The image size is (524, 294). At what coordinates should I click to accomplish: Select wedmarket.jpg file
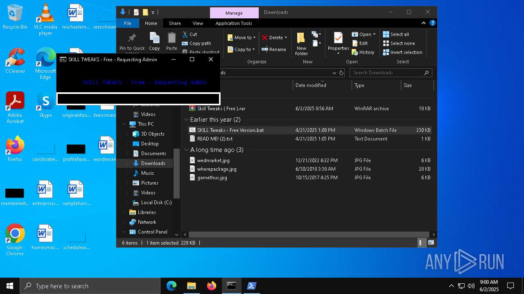click(x=310, y=160)
